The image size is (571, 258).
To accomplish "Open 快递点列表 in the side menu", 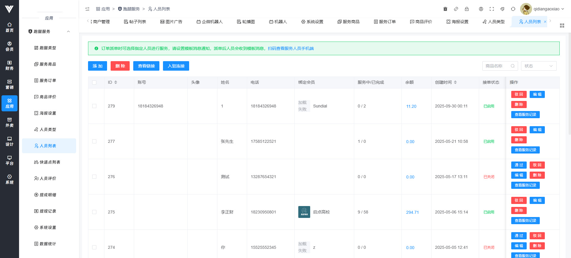I will [50, 162].
